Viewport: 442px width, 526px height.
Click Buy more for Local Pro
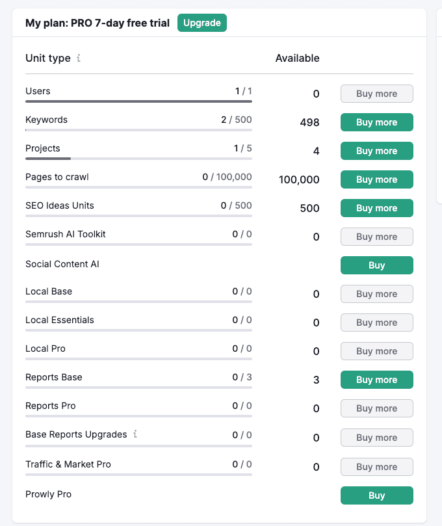click(376, 351)
